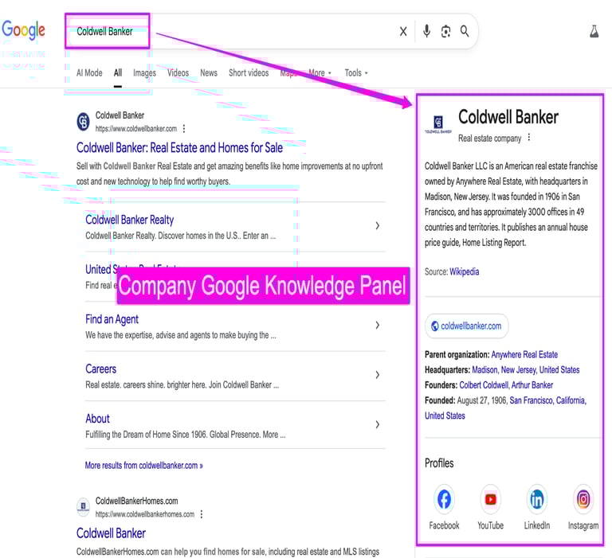Viewport: 612px width, 558px height.
Task: Switch to the News tab
Action: (x=209, y=73)
